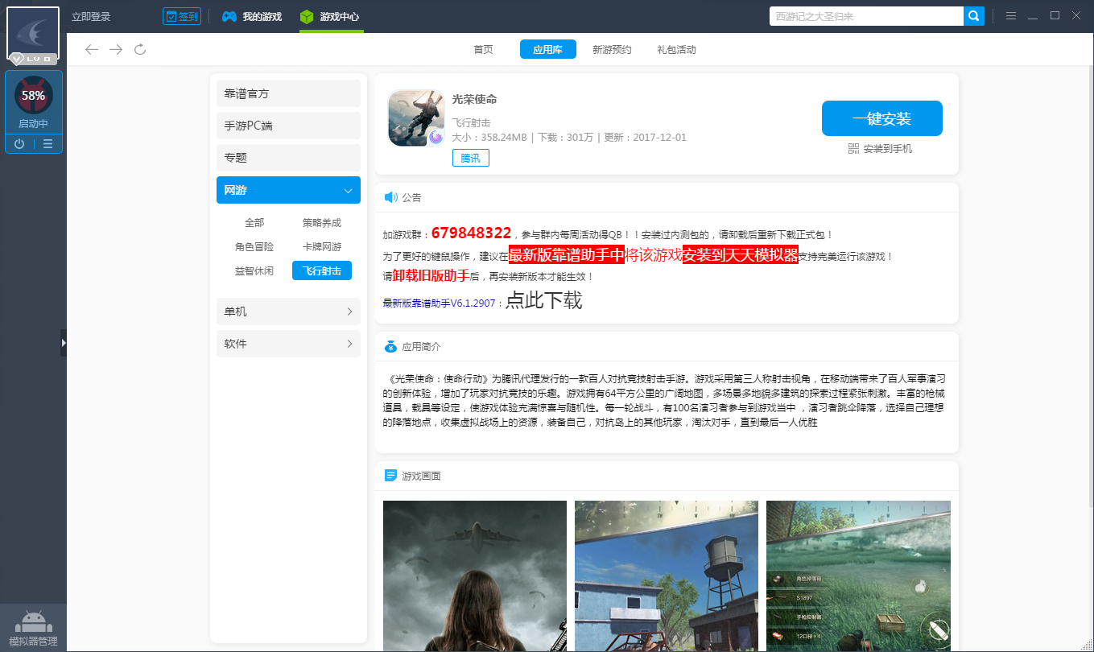Click the 游戏画面 section icon
Image resolution: width=1094 pixels, height=652 pixels.
(x=390, y=476)
